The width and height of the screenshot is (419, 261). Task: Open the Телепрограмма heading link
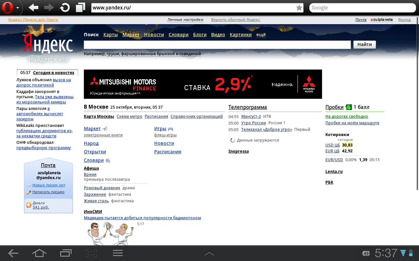pyautogui.click(x=247, y=107)
